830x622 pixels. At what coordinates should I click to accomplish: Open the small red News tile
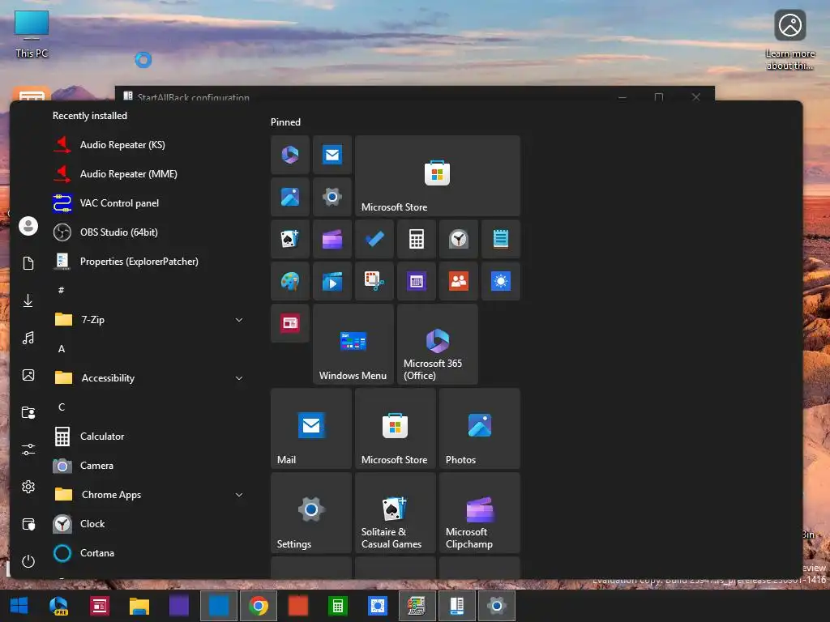point(290,322)
